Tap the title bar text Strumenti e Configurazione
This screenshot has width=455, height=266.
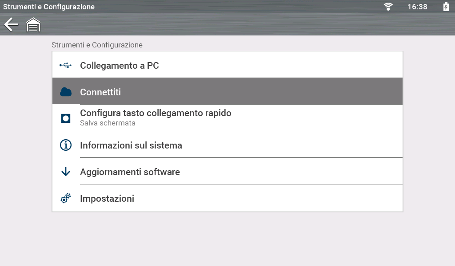[49, 7]
